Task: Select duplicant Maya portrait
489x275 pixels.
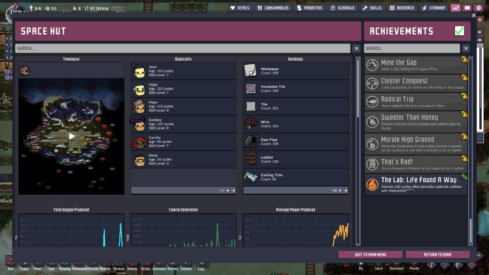Action: (139, 107)
